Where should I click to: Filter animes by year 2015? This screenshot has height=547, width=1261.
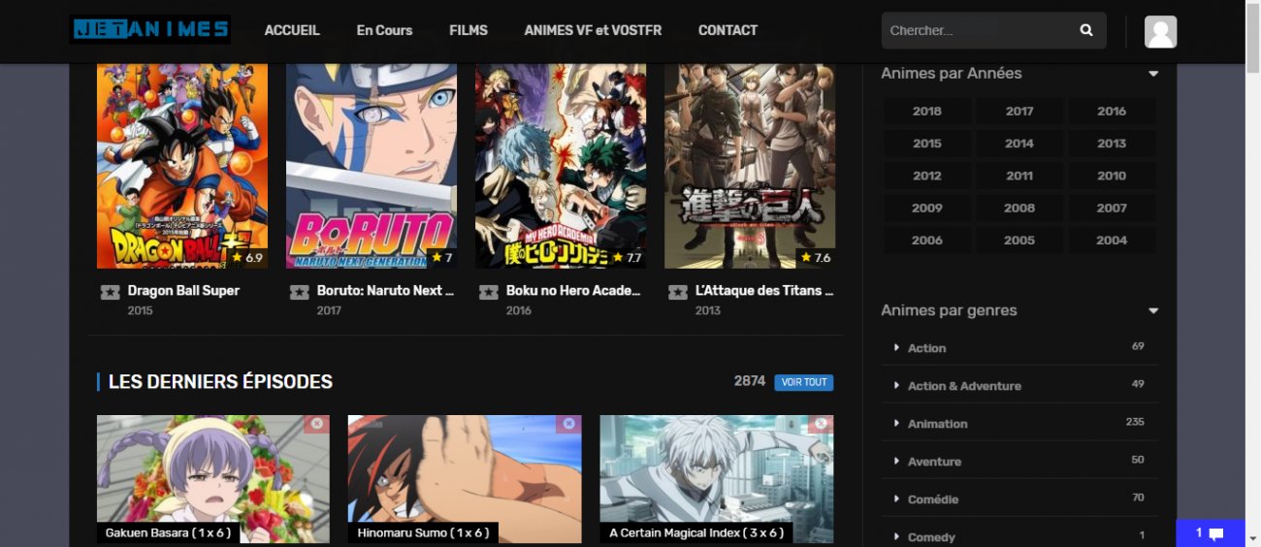[x=927, y=144]
